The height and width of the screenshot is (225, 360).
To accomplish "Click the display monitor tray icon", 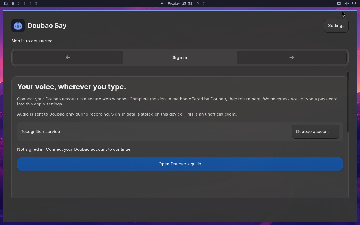I will coord(354,4).
